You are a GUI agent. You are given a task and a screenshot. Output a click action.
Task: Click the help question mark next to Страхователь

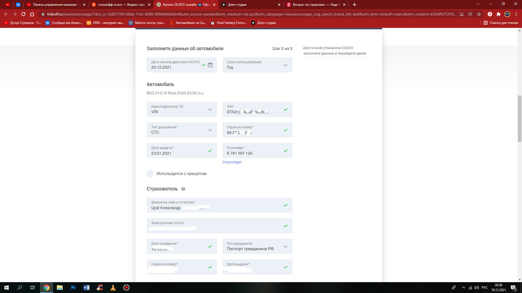coord(183,189)
